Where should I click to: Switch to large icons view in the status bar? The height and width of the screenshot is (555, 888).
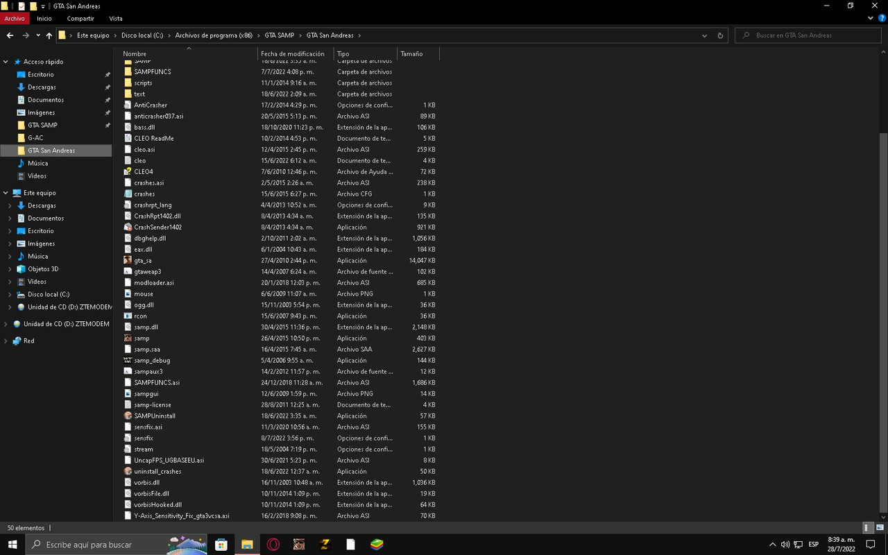tap(880, 528)
